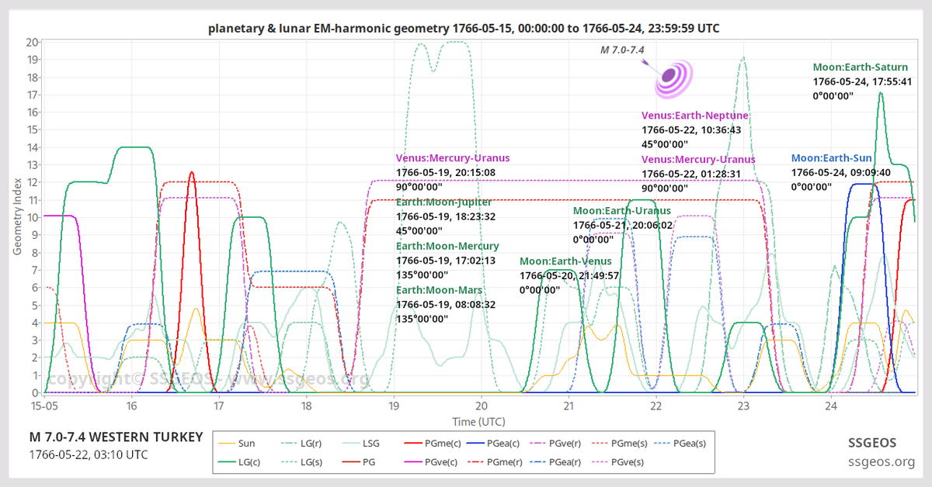Click the y-axis value 5 tick label

click(36, 305)
